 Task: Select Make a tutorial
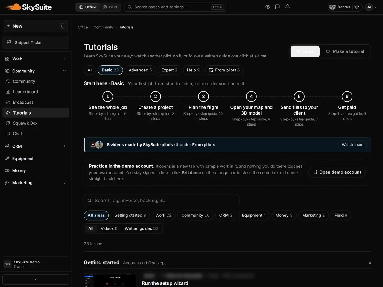point(345,51)
